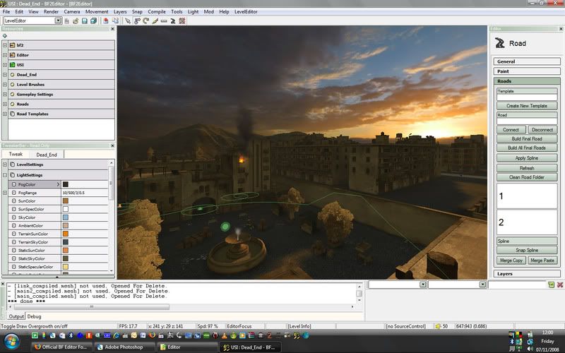
Task: Click the red-topped toolbar icon after Save All
Action: [106, 21]
